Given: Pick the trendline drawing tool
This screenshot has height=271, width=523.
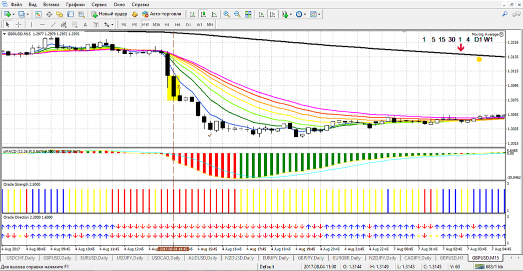Looking at the screenshot, I should [x=54, y=24].
